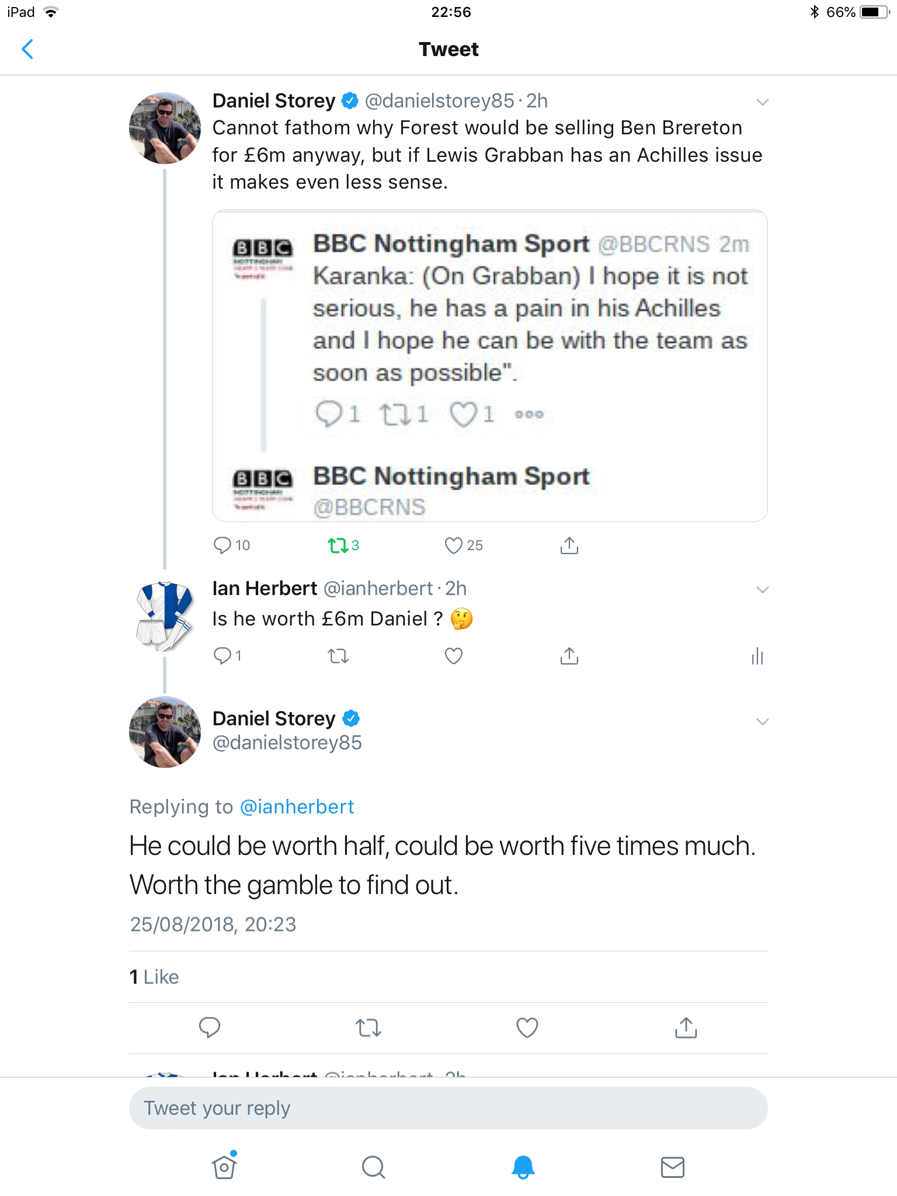This screenshot has width=897, height=1196.
Task: Like the tweet with 25 likes
Action: point(454,545)
